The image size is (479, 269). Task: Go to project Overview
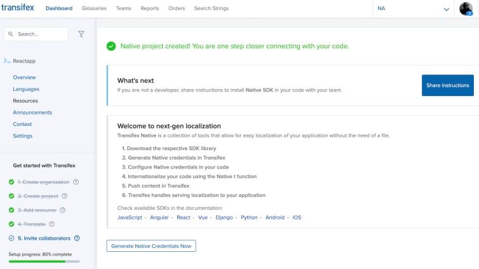(x=24, y=78)
